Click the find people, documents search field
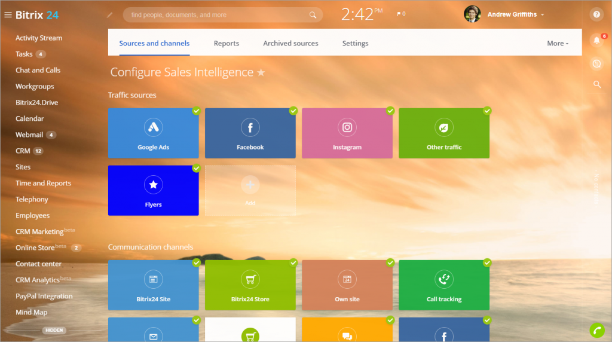Image resolution: width=612 pixels, height=342 pixels. pos(223,15)
